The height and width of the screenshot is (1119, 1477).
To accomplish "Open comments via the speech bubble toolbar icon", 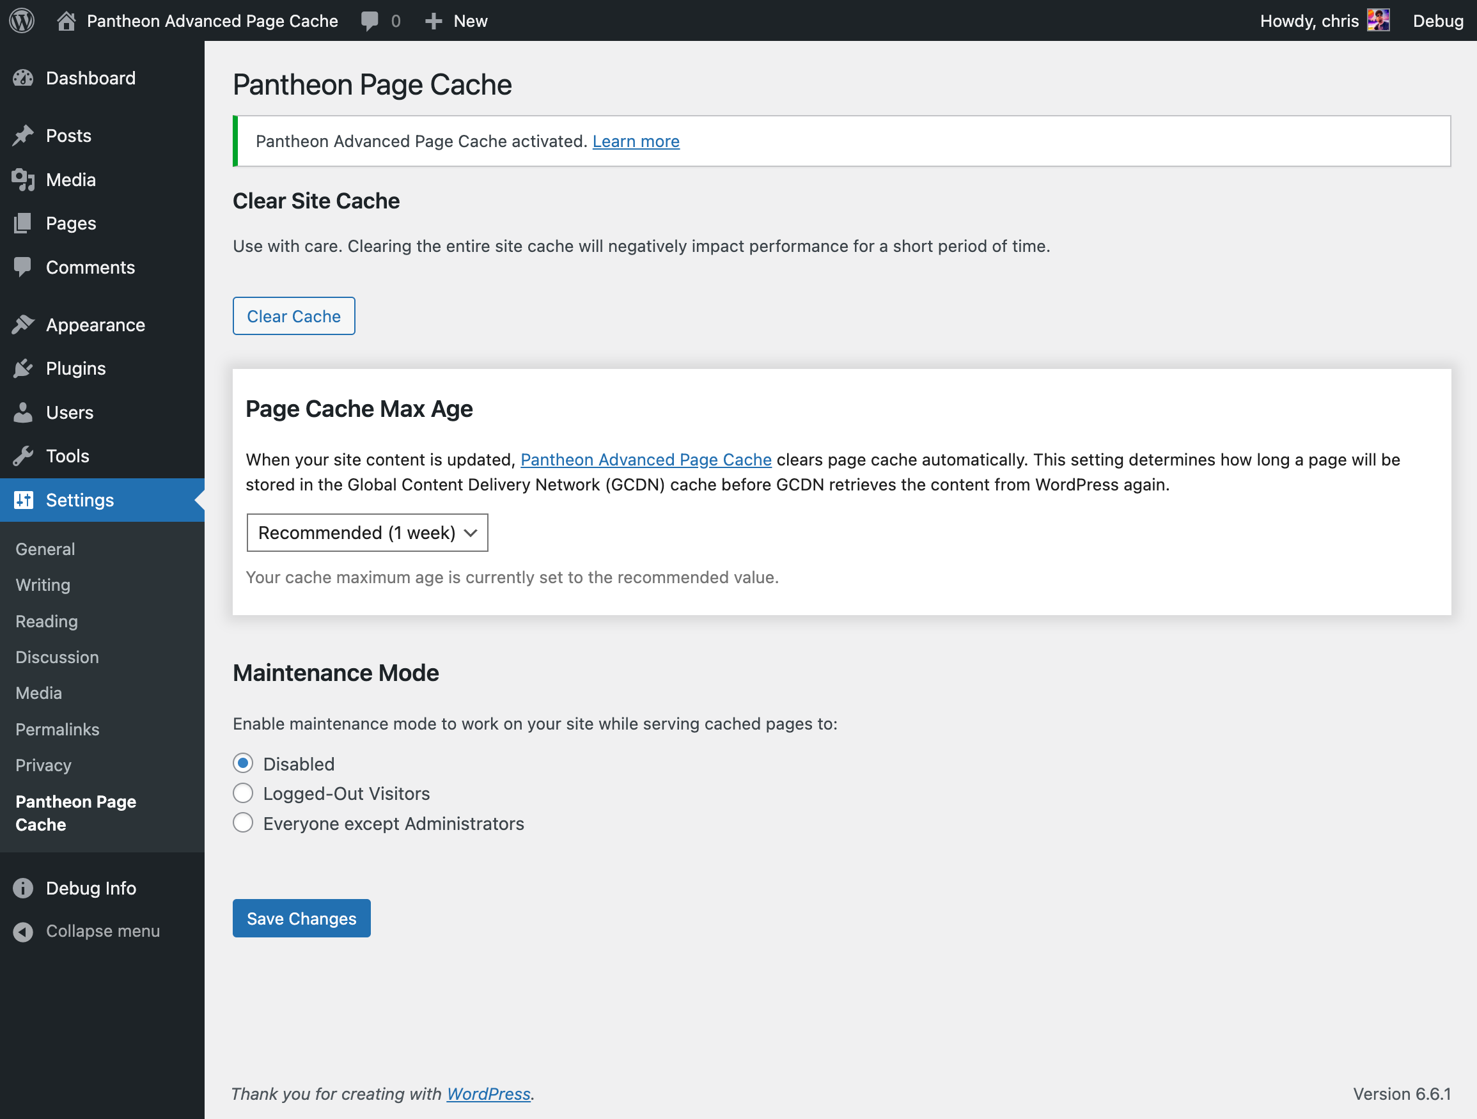I will click(371, 20).
